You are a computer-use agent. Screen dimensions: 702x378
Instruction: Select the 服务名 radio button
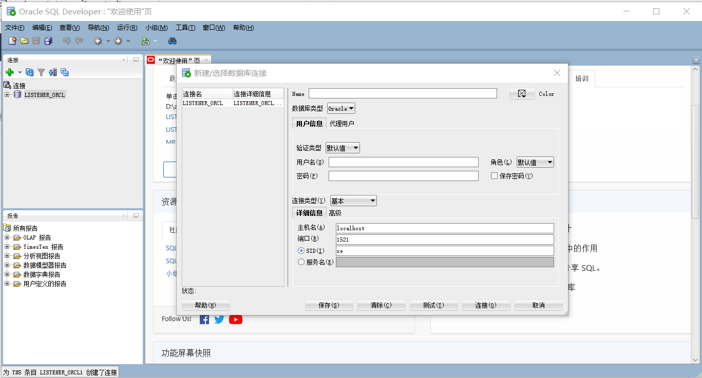(301, 262)
